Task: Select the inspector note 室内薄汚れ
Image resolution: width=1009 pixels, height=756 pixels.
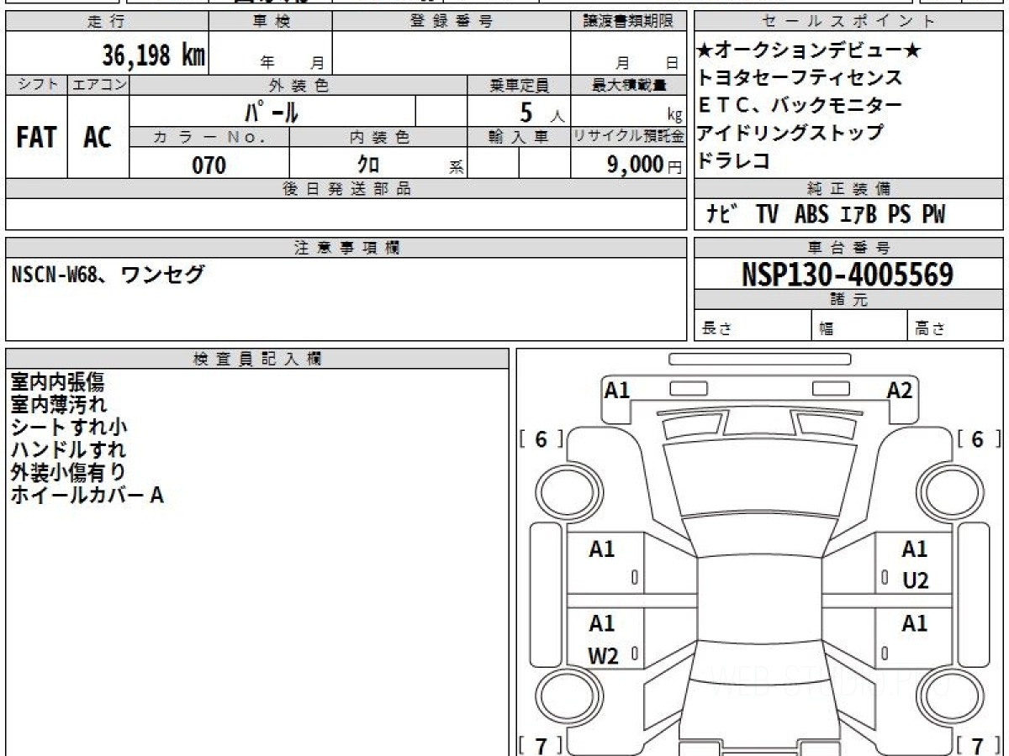Action: tap(57, 406)
